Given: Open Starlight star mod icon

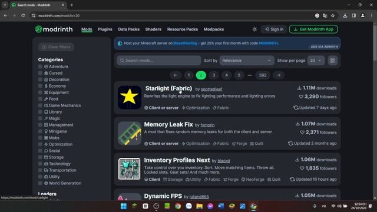Looking at the screenshot, I should click(x=130, y=97).
